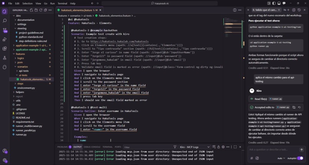Click the filter funnel icon in Output

175,147
